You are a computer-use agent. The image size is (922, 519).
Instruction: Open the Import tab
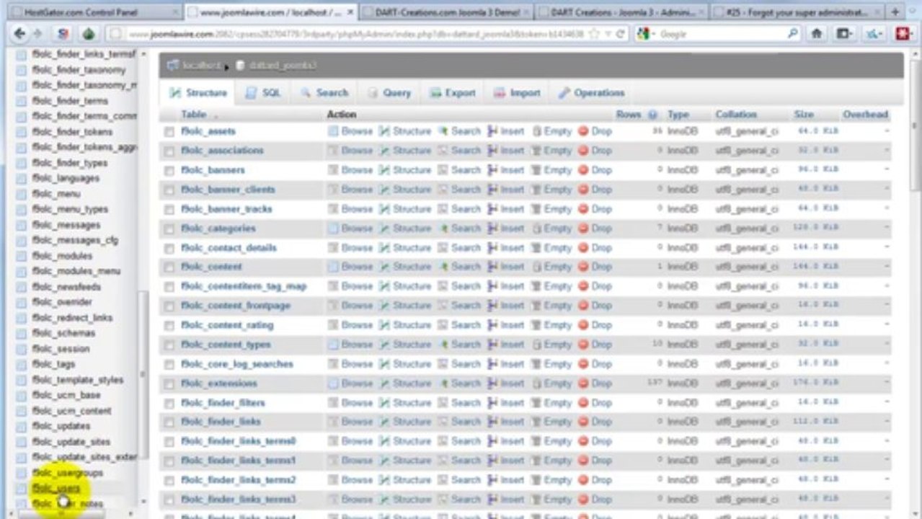tap(517, 93)
